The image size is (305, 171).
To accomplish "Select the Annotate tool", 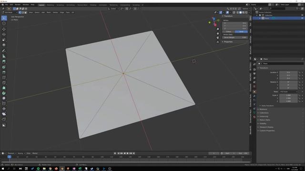I will click(x=4, y=51).
